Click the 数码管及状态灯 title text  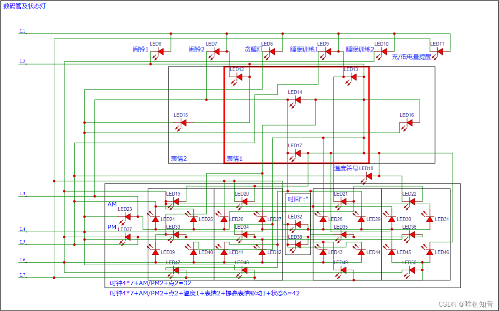25,7
